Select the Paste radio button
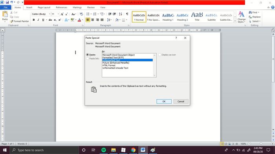The height and width of the screenshot is (154, 275). click(87, 55)
